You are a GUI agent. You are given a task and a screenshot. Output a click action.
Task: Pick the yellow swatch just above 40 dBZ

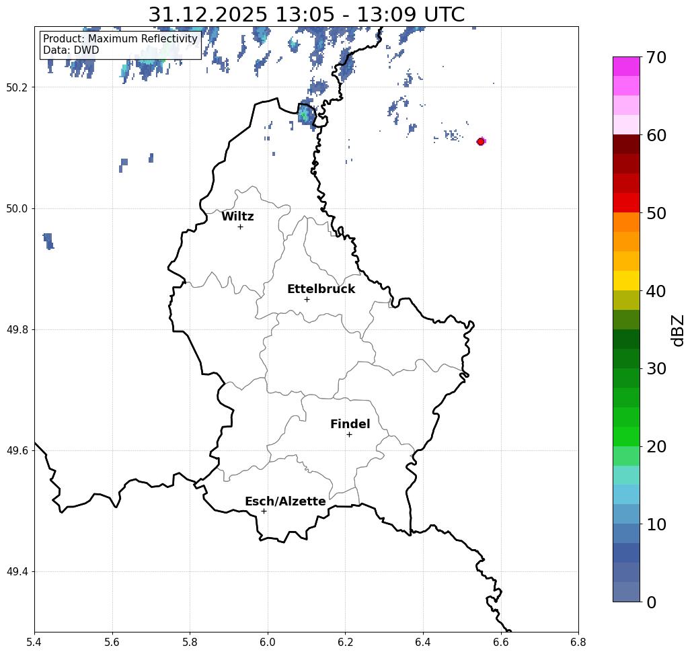(626, 280)
